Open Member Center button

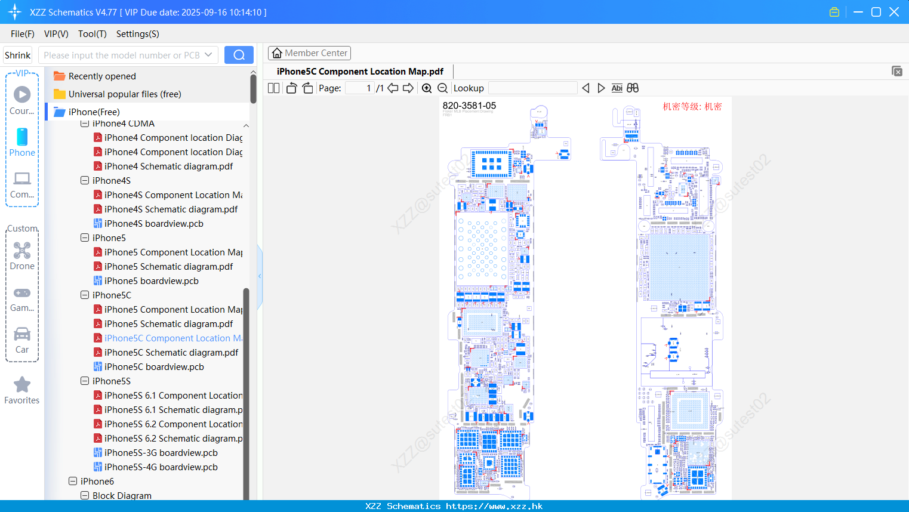pos(309,53)
